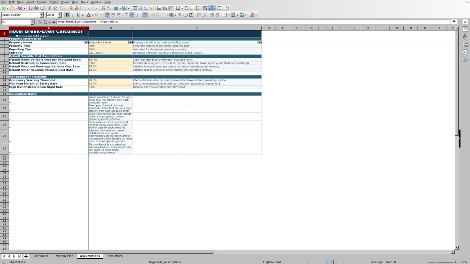Open the Sheet menu

tap(65, 2)
